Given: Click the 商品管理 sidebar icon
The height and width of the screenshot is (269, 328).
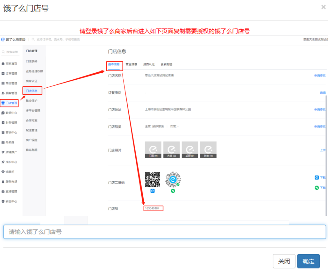Looking at the screenshot, I should tap(3, 83).
